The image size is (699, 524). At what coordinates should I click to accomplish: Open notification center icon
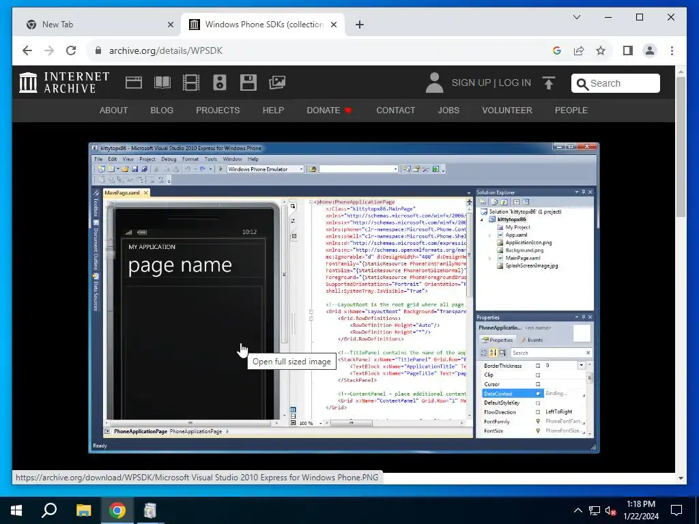point(676,510)
